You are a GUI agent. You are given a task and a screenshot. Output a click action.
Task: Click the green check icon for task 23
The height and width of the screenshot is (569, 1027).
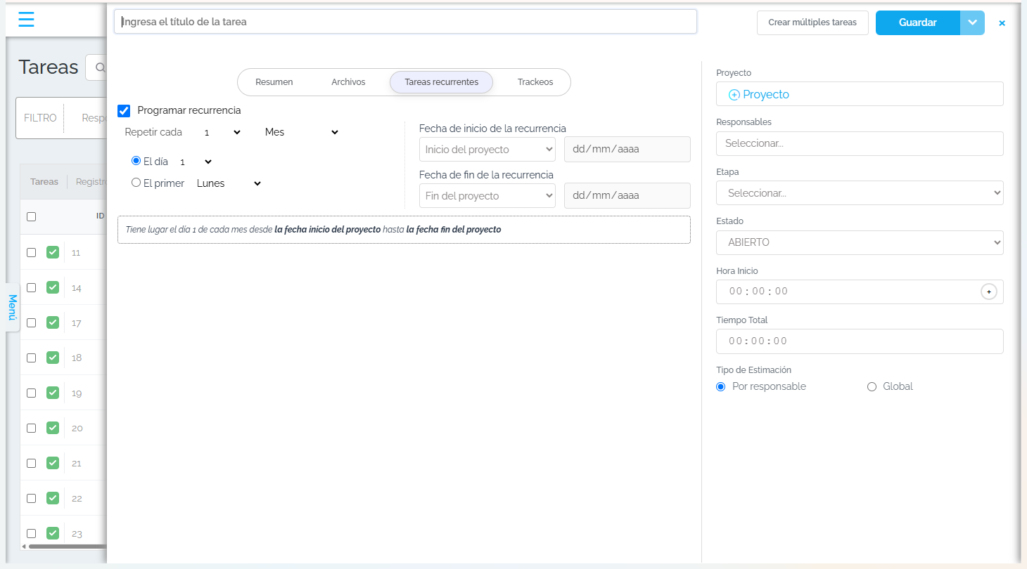53,533
